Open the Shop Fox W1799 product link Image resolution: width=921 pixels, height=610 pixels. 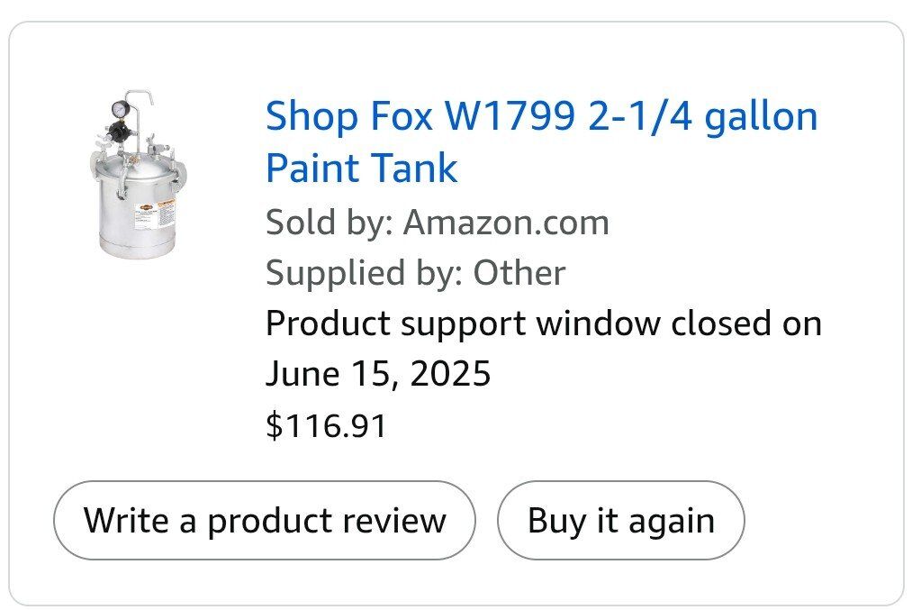coord(541,117)
